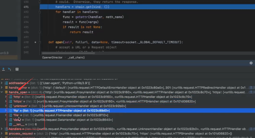This screenshot has height=138, width=255.
Task: Click the dict icon beside handle_error
Action: coord(6,88)
